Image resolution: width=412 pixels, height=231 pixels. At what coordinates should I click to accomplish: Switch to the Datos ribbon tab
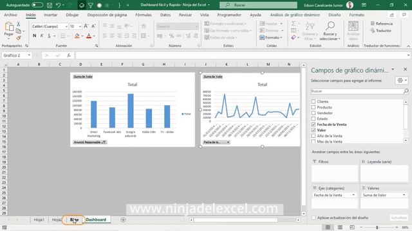[165, 15]
